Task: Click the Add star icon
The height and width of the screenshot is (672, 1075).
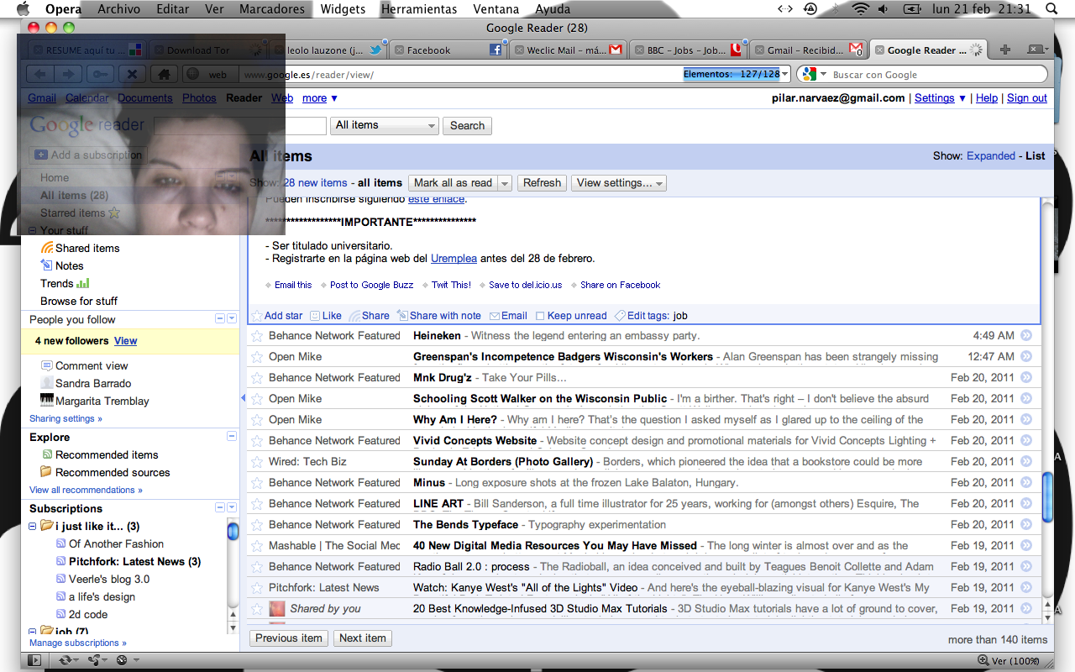Action: (x=257, y=316)
